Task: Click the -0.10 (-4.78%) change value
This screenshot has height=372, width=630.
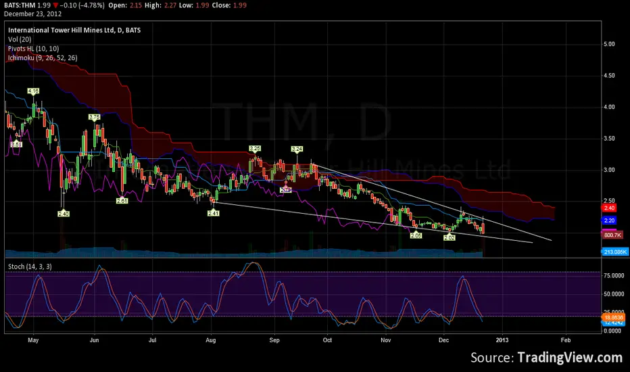Action: point(82,5)
